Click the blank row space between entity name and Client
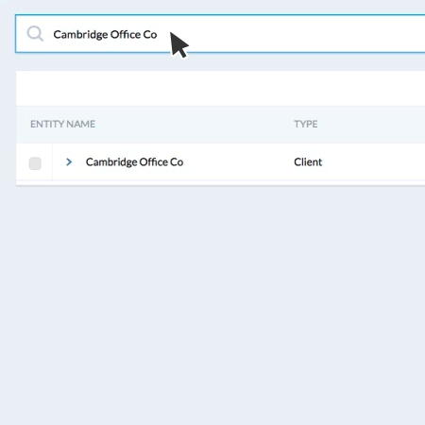Viewport: 425px width, 425px height. click(x=239, y=162)
